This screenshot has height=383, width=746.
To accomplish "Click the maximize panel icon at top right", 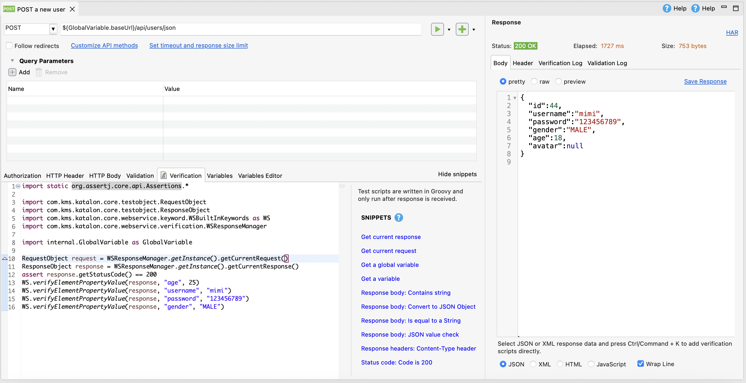I will (736, 8).
